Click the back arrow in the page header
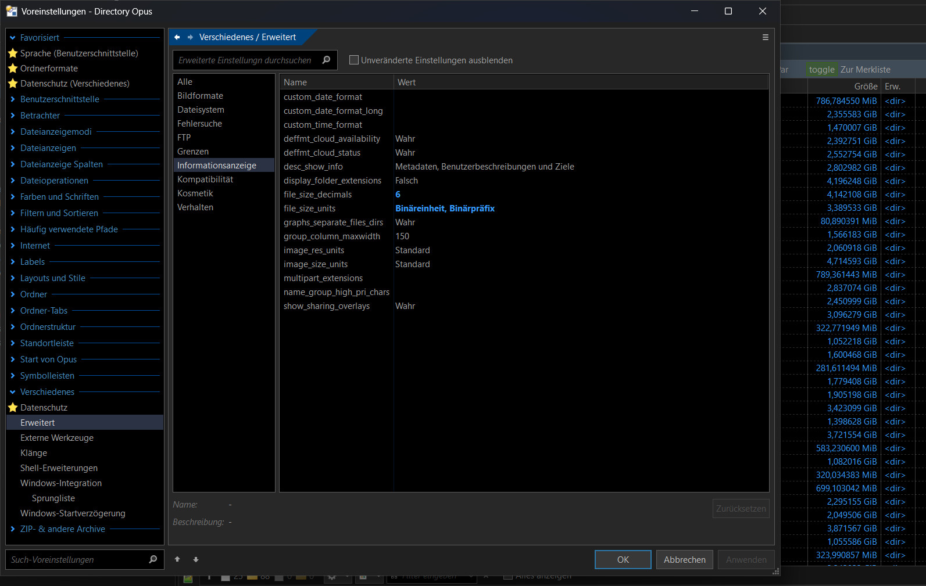 point(177,37)
